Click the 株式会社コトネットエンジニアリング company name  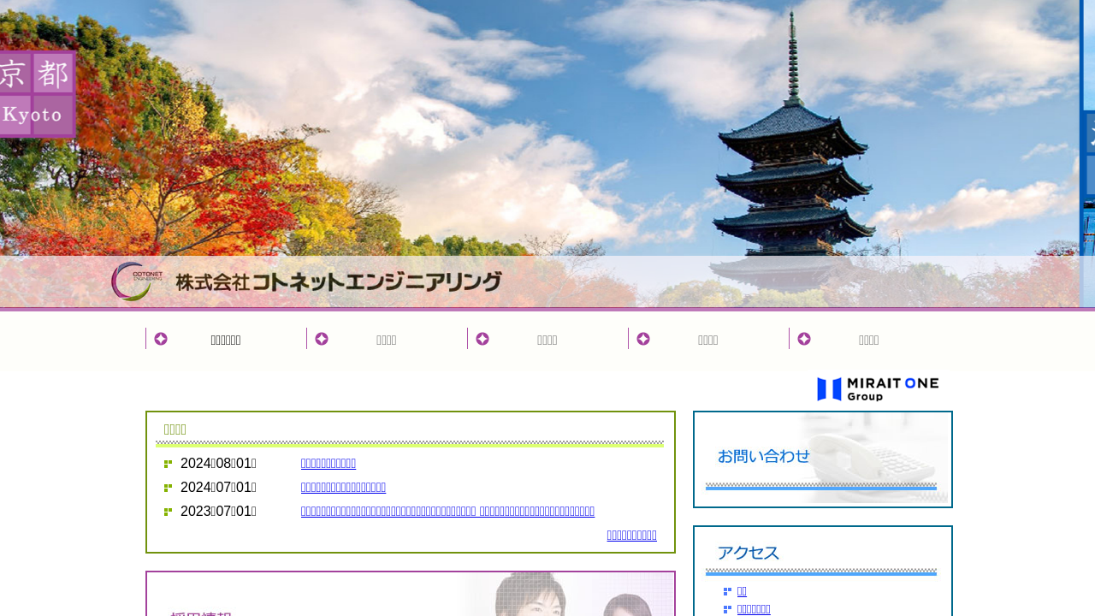(x=338, y=281)
